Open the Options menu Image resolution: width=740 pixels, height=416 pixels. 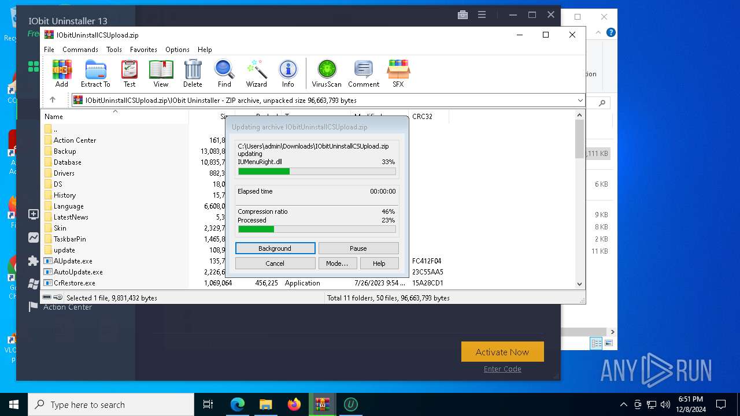coord(177,50)
